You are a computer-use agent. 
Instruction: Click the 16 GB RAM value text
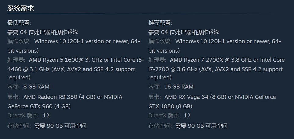tap(179, 87)
